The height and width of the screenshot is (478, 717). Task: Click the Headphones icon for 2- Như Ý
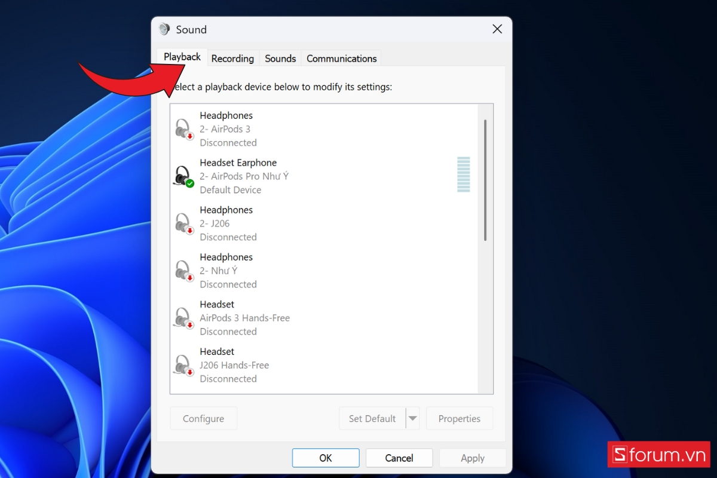(x=183, y=270)
